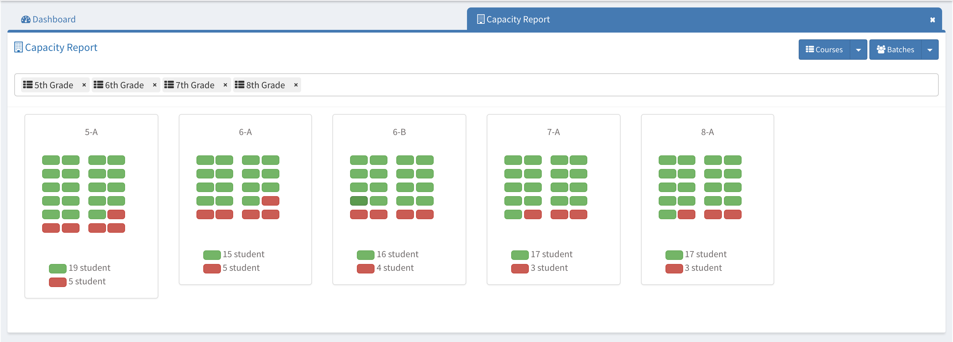The image size is (953, 342).
Task: Click the Dashboard gauge icon
Action: click(x=25, y=20)
